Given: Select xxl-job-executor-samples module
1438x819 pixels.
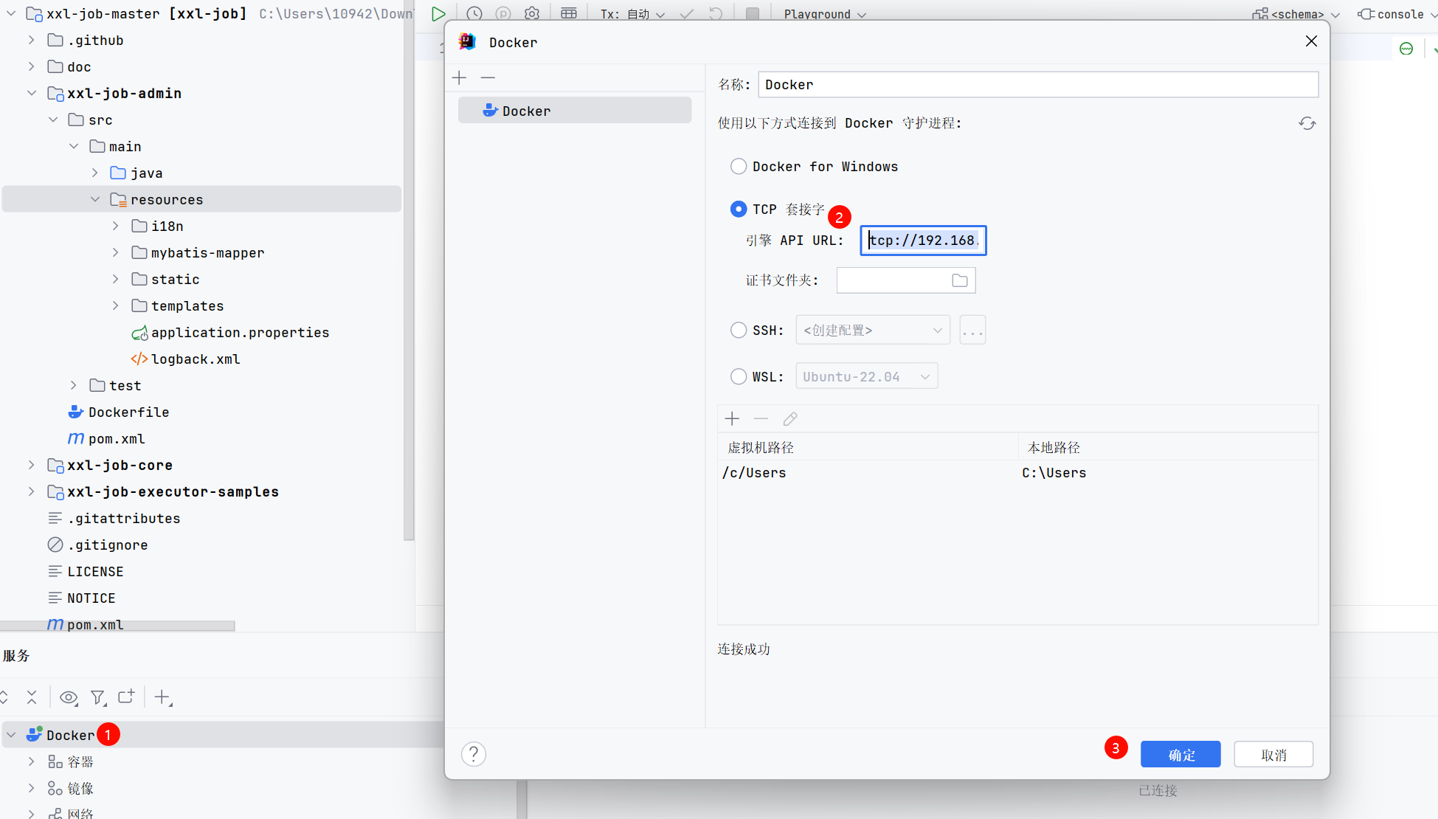Looking at the screenshot, I should 164,492.
